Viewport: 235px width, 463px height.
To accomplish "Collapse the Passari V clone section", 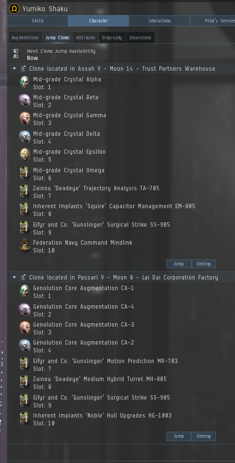I will (14, 278).
